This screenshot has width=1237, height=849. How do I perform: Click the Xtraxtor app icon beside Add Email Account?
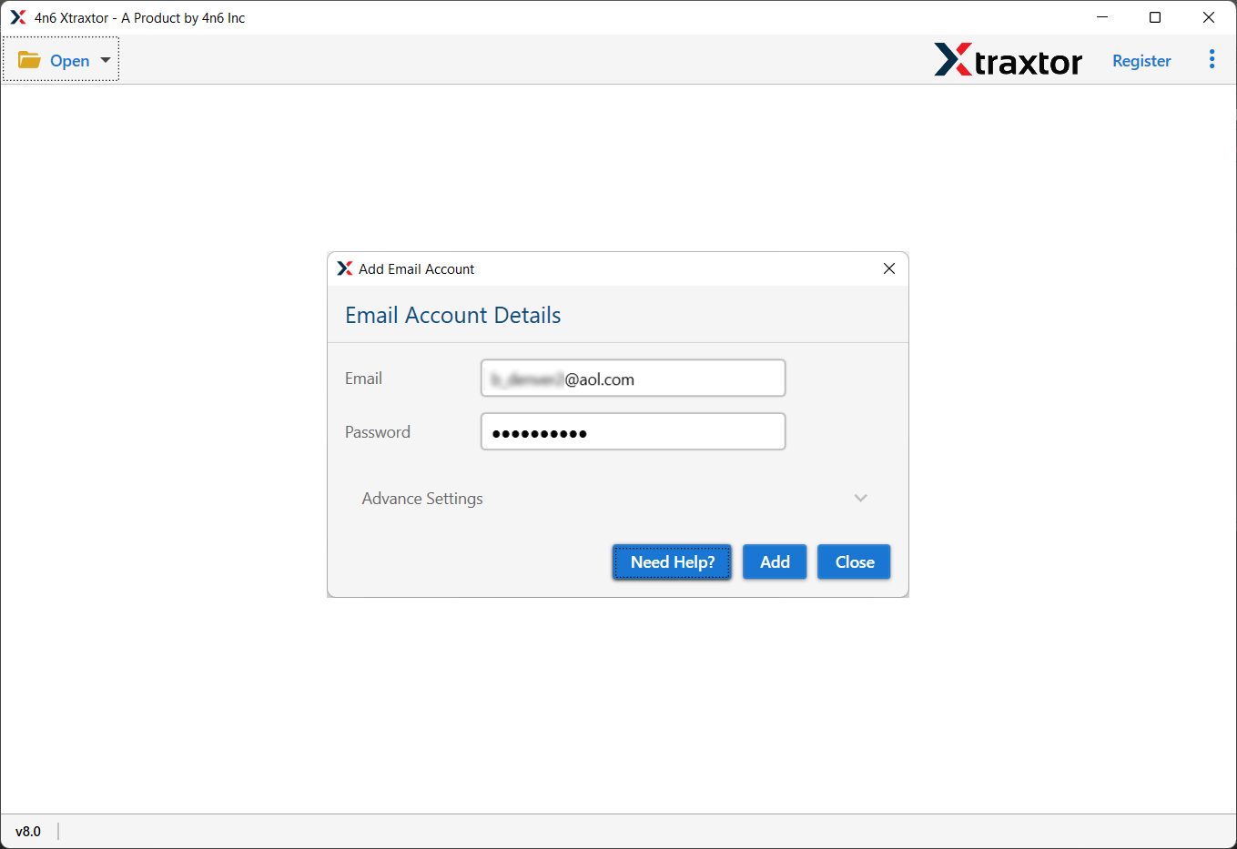point(345,268)
